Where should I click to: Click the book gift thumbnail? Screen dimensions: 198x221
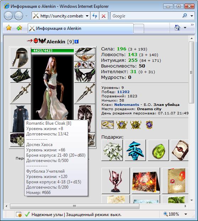(x=180, y=150)
